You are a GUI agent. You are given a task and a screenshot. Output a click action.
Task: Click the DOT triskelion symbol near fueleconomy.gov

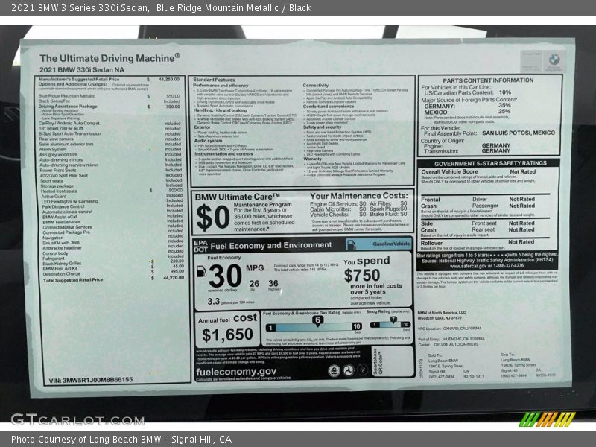pyautogui.click(x=348, y=369)
